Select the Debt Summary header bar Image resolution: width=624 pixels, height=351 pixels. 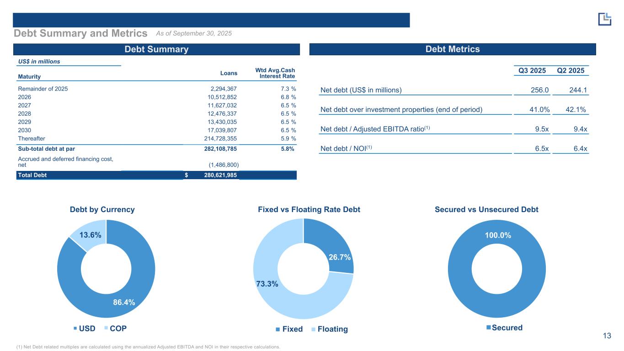156,49
